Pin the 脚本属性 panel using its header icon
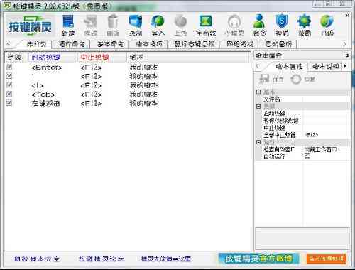The height and width of the screenshot is (270, 355). (346, 55)
